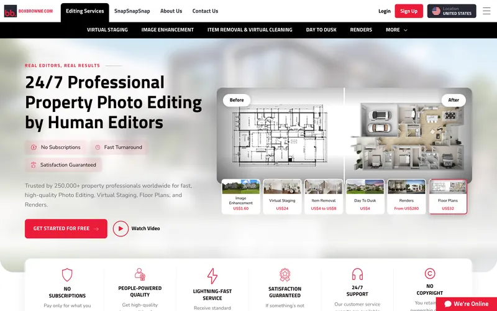Open the About Us menu item

coord(171,11)
